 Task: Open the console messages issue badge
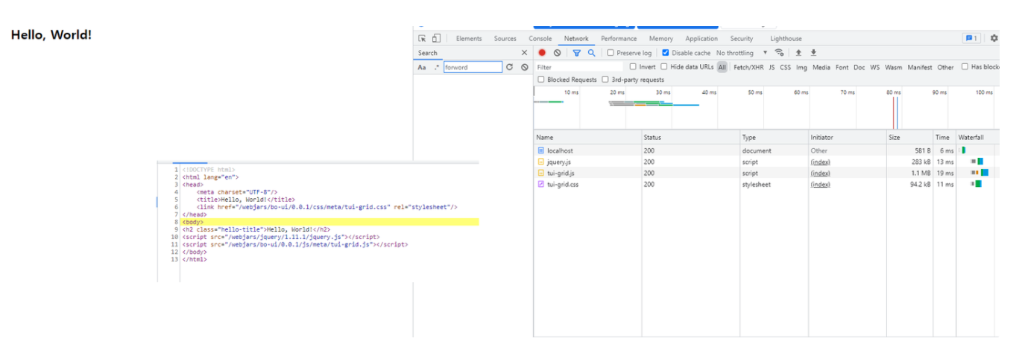[971, 39]
